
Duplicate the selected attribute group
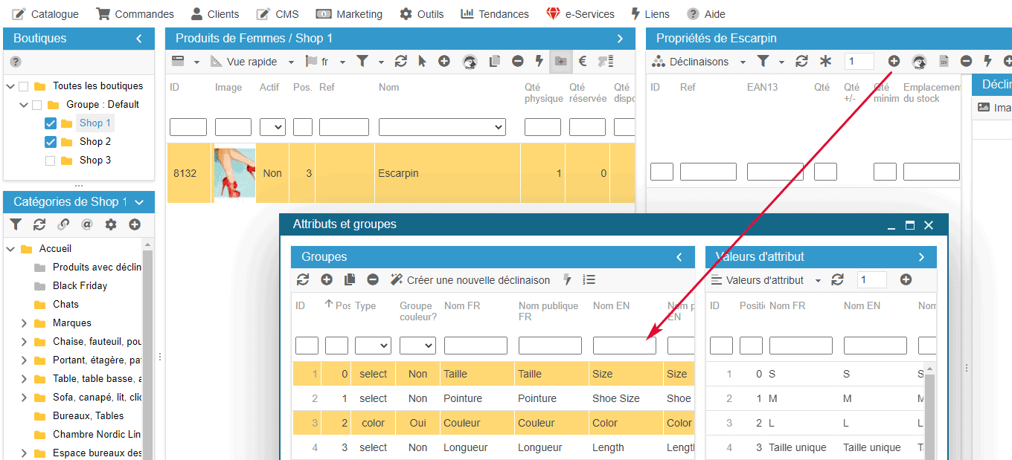pyautogui.click(x=350, y=280)
